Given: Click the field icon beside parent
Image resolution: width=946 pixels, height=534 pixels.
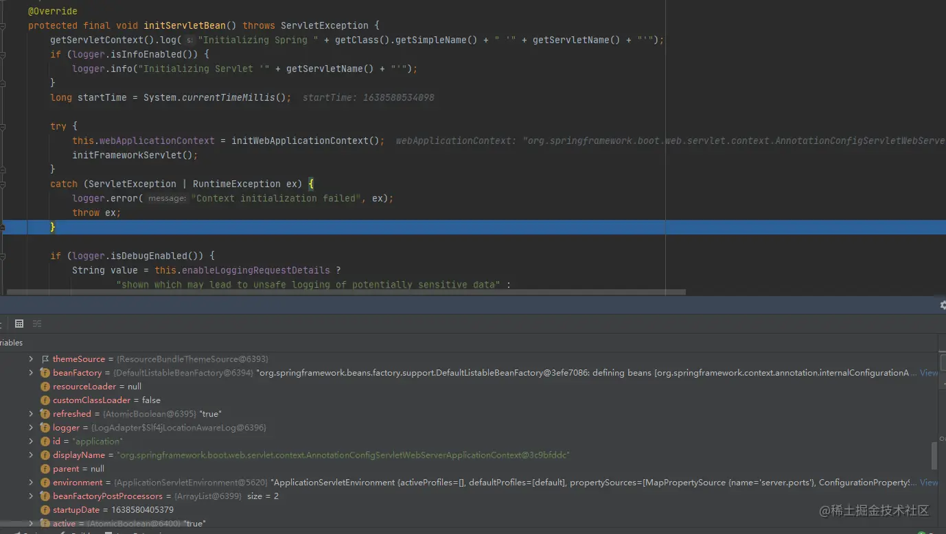Looking at the screenshot, I should (x=45, y=469).
